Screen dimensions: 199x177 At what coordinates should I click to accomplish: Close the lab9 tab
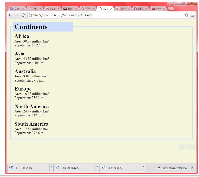tap(146, 9)
